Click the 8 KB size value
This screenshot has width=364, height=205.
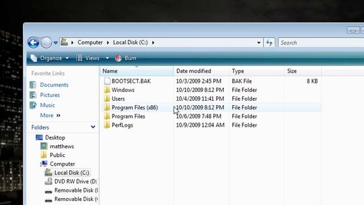[312, 81]
